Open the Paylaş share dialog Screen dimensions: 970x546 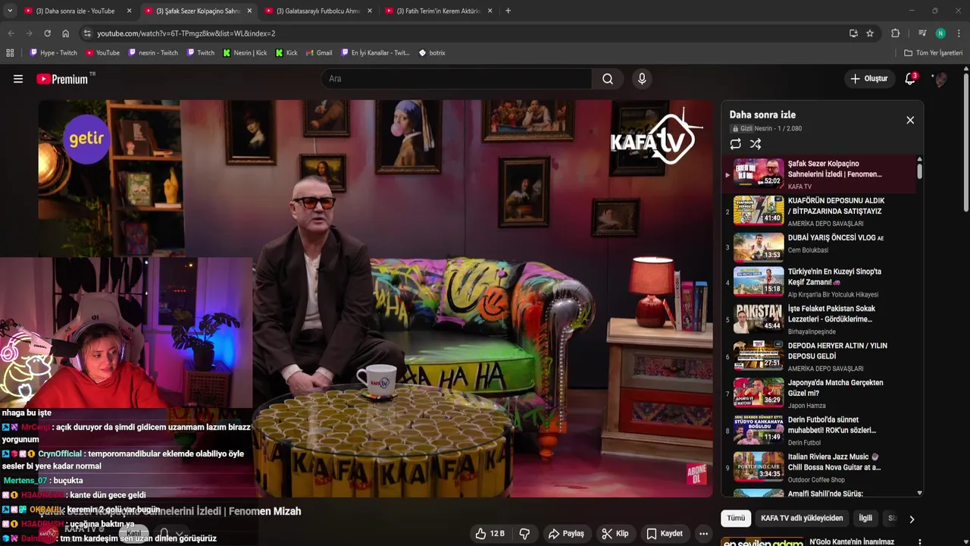tap(566, 534)
